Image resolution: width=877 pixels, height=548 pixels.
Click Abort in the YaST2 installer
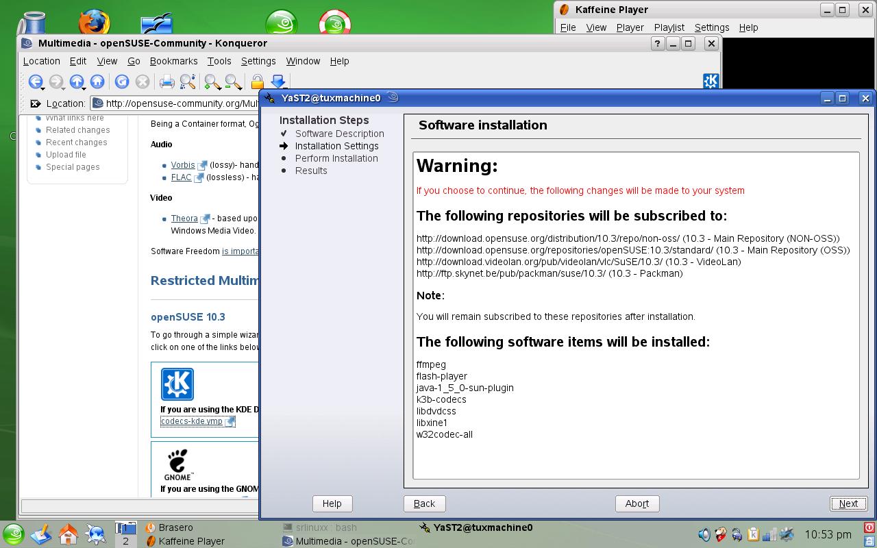pyautogui.click(x=637, y=503)
